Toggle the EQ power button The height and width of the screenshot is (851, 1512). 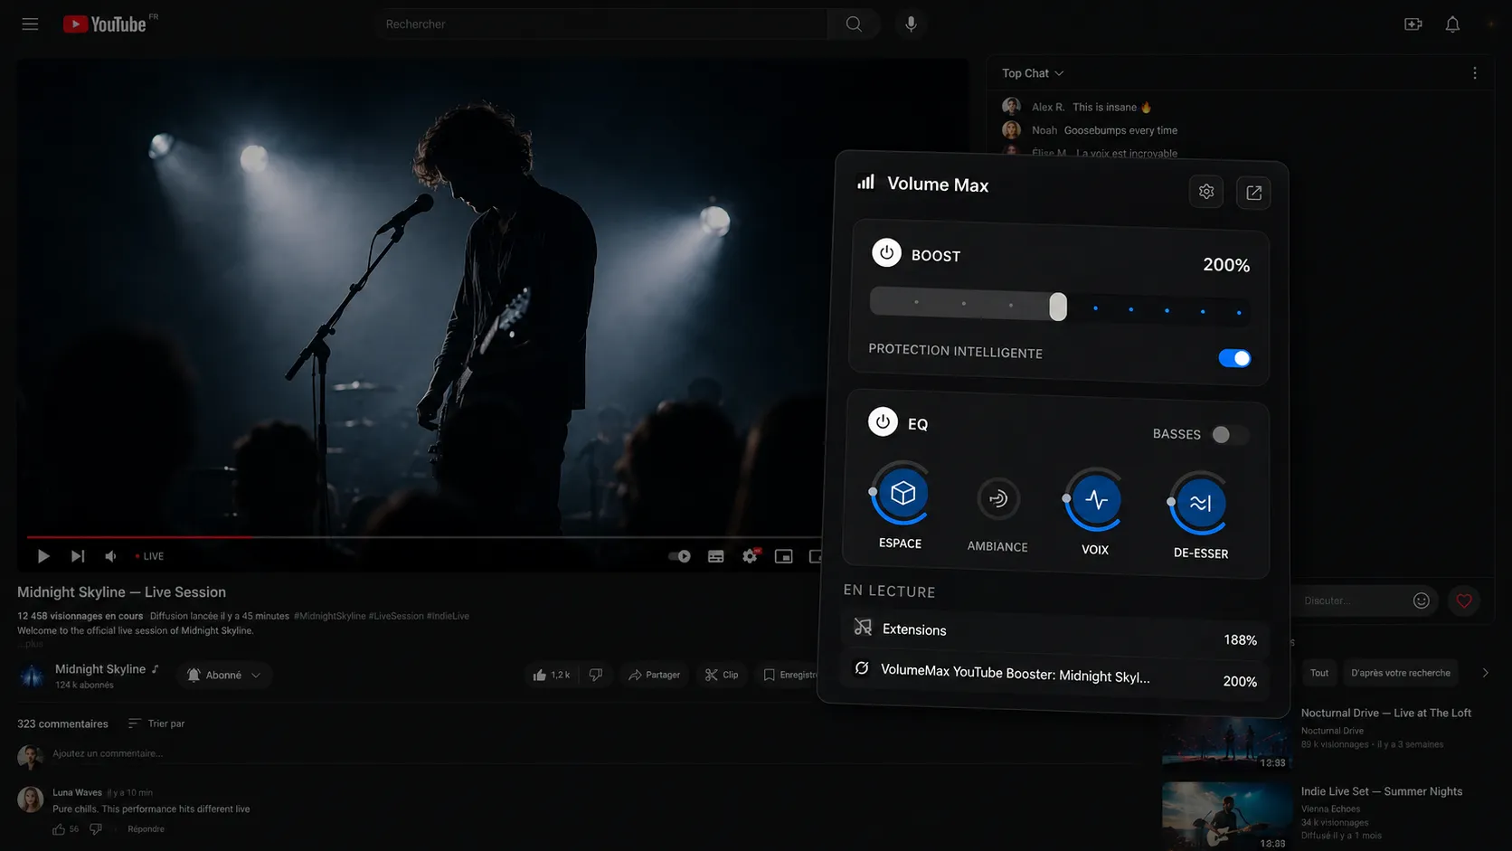pos(883,421)
